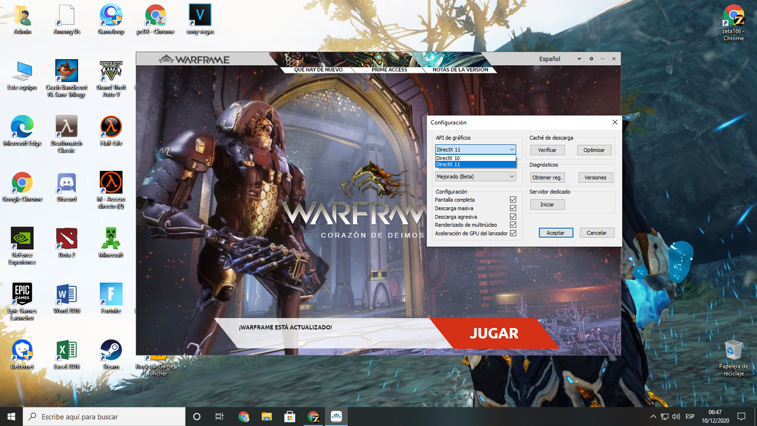Open the Dota 2 desktop shortcut
Image resolution: width=757 pixels, height=426 pixels.
click(67, 243)
